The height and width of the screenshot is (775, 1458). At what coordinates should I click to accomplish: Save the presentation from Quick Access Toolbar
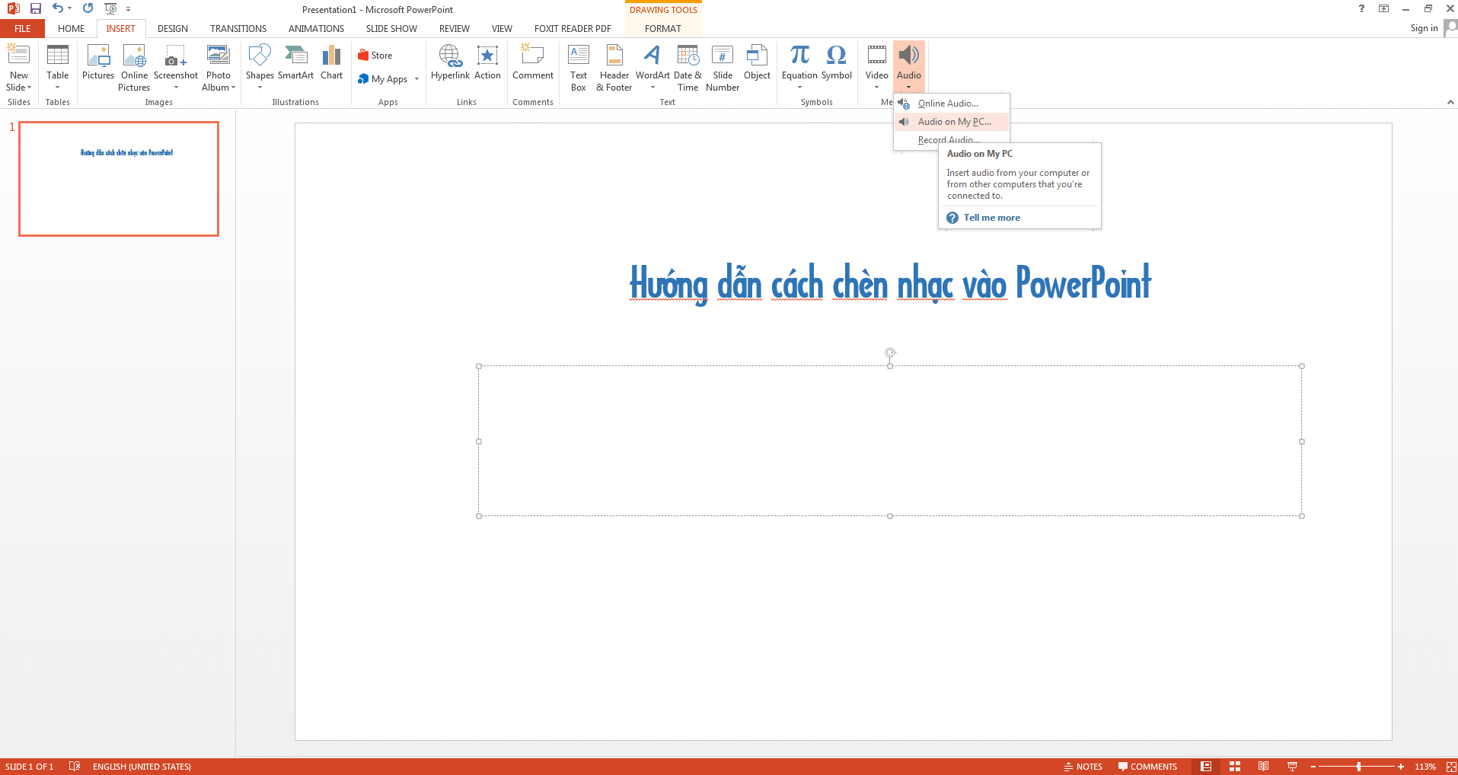tap(35, 8)
